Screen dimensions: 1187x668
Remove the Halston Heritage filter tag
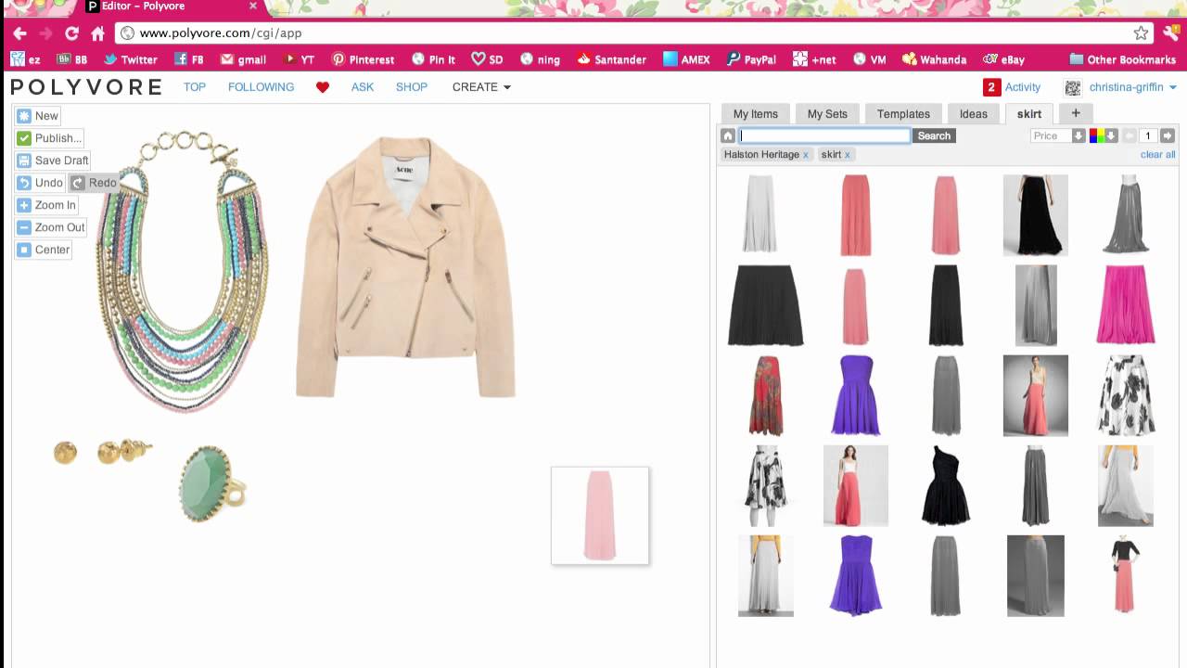click(805, 155)
